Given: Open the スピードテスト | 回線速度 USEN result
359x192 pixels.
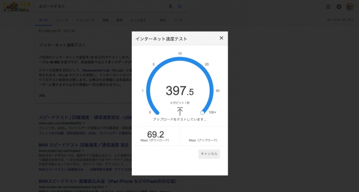Looking at the screenshot, I should 85,117.
